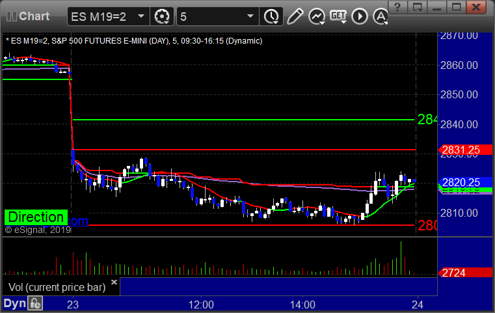
Task: Open the symbol settings gear icon
Action: click(x=162, y=16)
